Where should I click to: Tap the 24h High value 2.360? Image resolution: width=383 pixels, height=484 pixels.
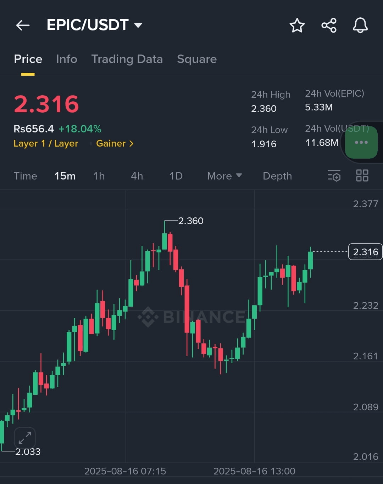(264, 109)
